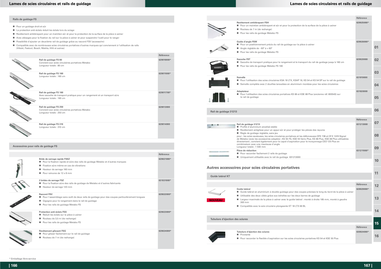The height and width of the screenshot is (269, 381).
Task: Select reference number 629013000
Action: (164, 107)
